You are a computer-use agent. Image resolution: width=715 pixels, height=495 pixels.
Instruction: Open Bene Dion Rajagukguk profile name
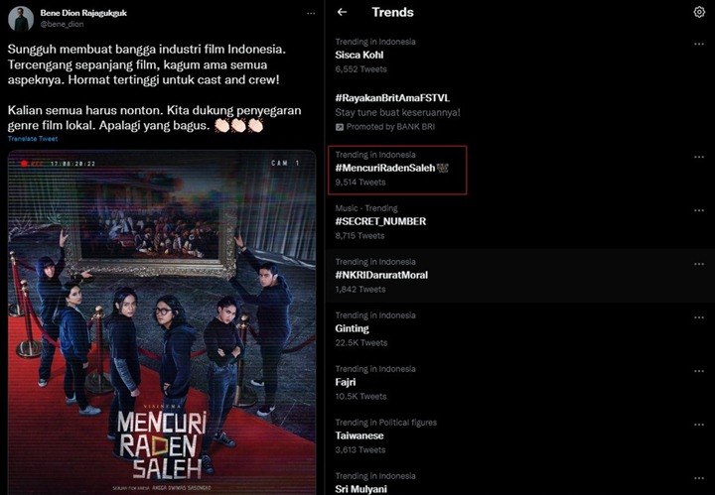tap(83, 13)
